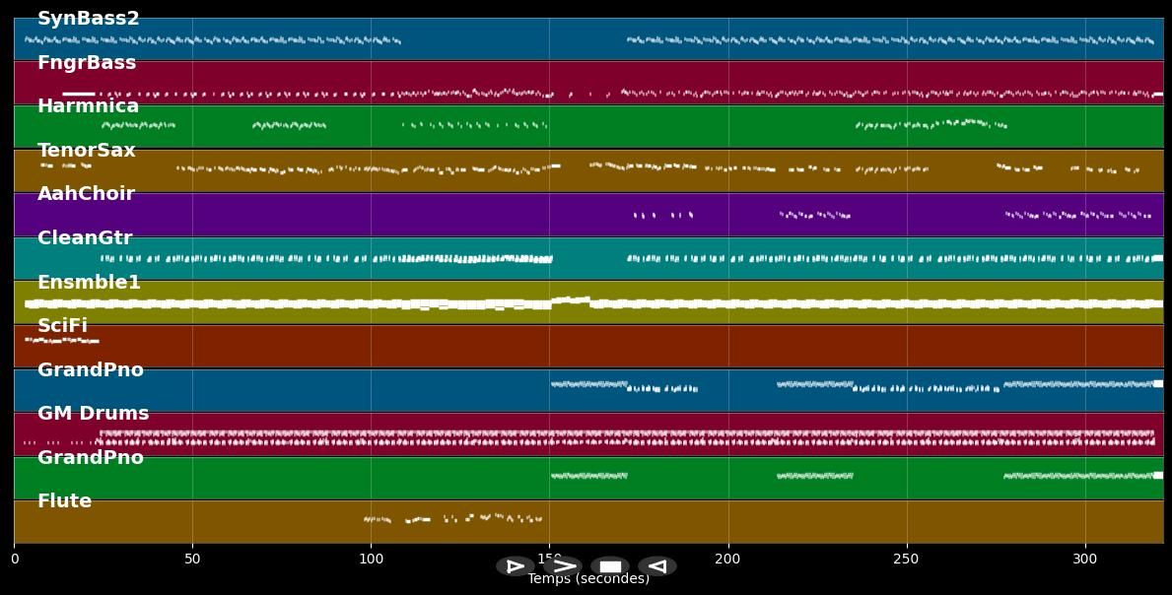Click the Flute track label
This screenshot has height=595, width=1172.
pos(64,501)
